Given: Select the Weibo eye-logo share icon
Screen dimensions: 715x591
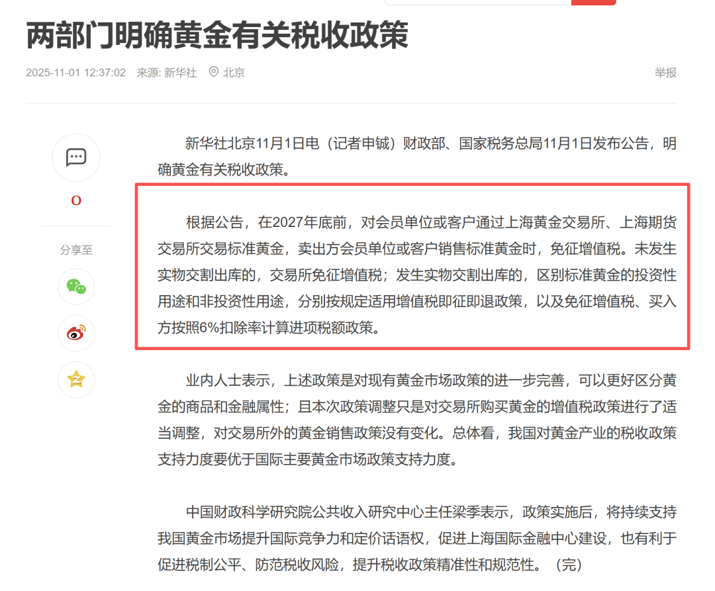Looking at the screenshot, I should [76, 334].
